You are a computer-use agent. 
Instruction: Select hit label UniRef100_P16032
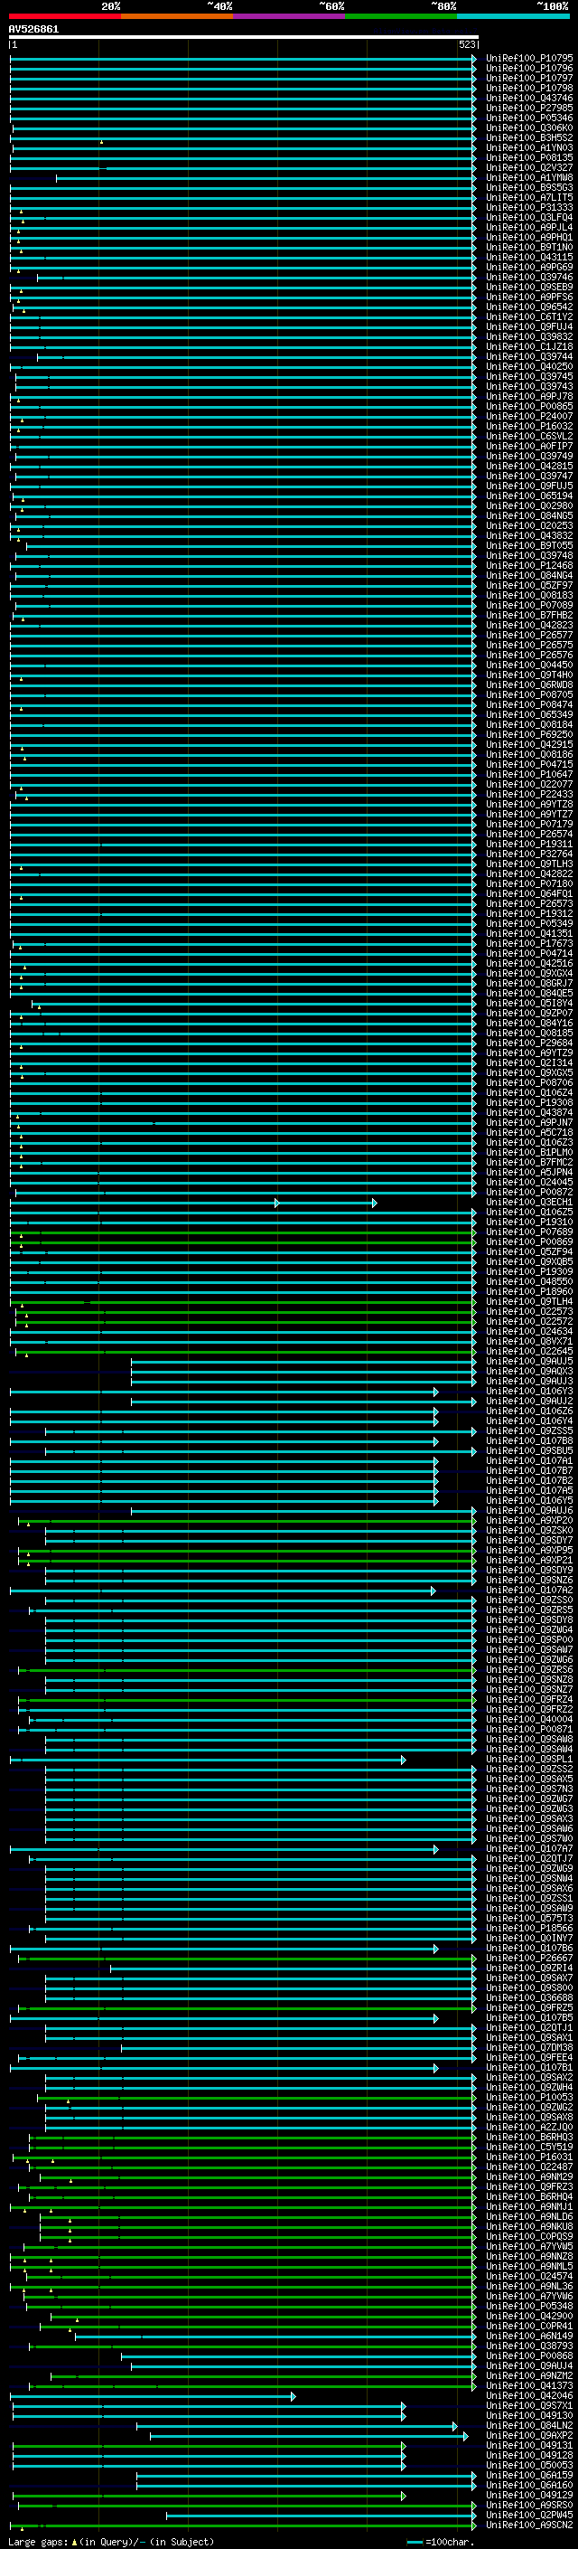tap(529, 427)
